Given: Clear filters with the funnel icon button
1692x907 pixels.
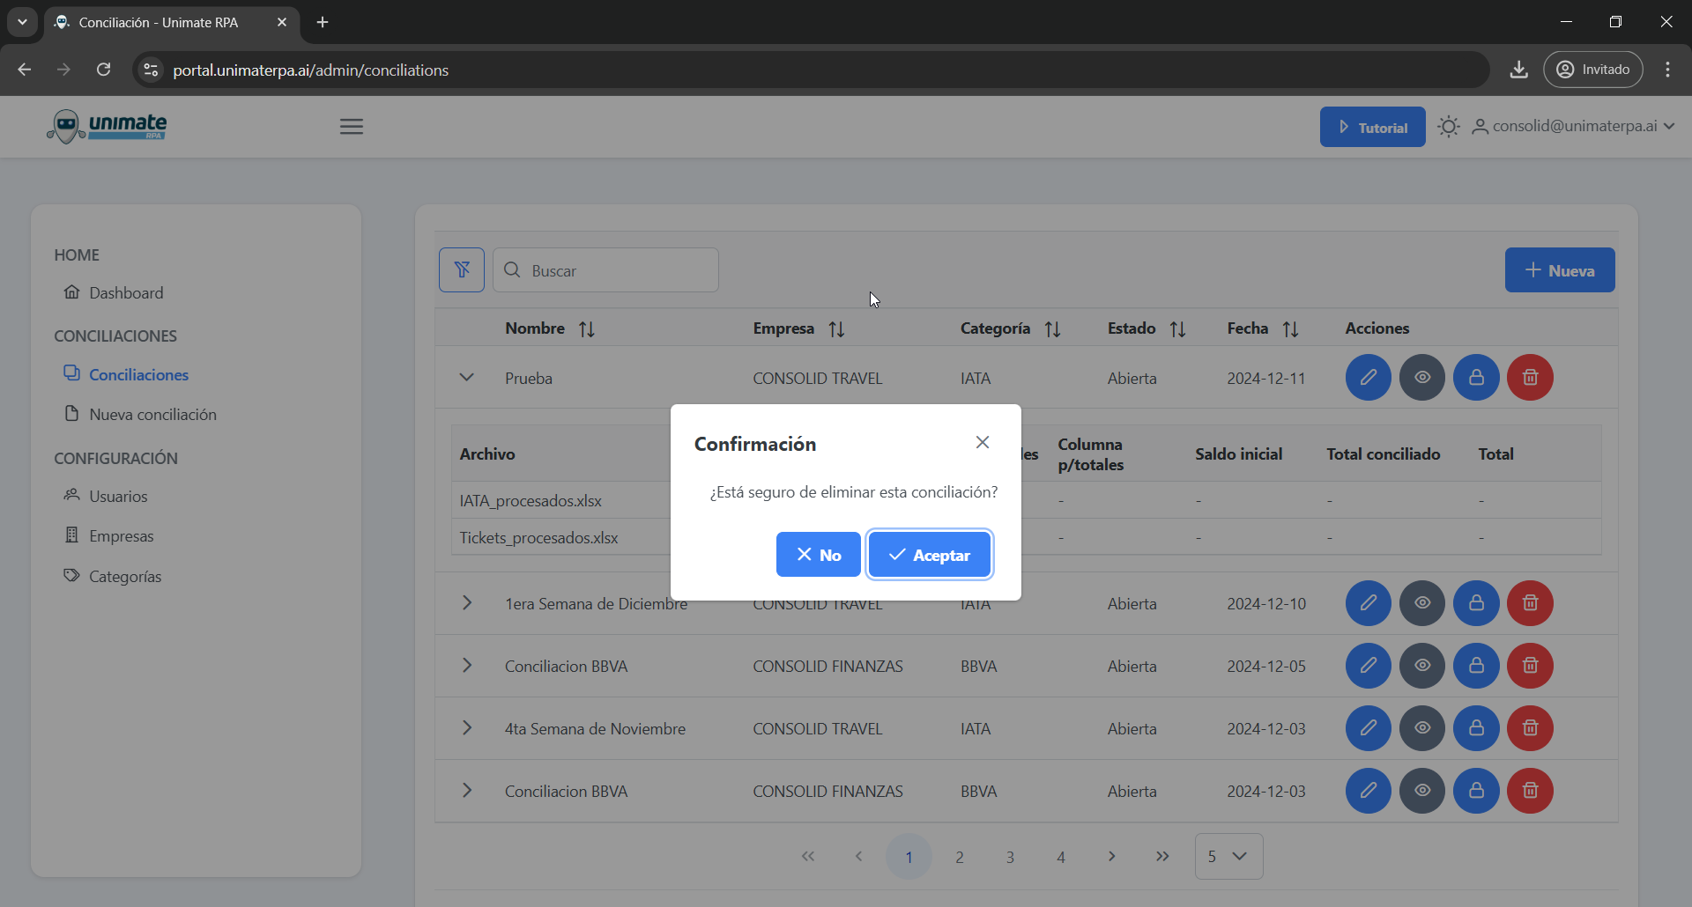Looking at the screenshot, I should click(462, 269).
